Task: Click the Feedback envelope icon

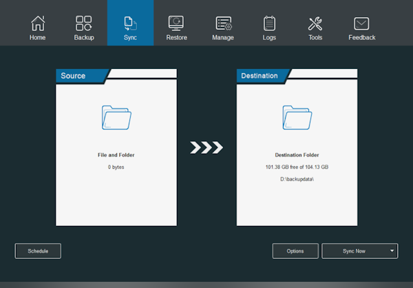Action: pyautogui.click(x=361, y=24)
